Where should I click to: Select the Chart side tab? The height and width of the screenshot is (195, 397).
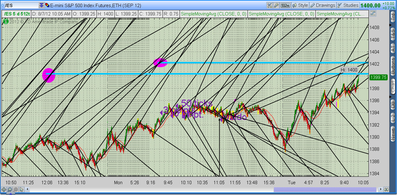coord(393,86)
